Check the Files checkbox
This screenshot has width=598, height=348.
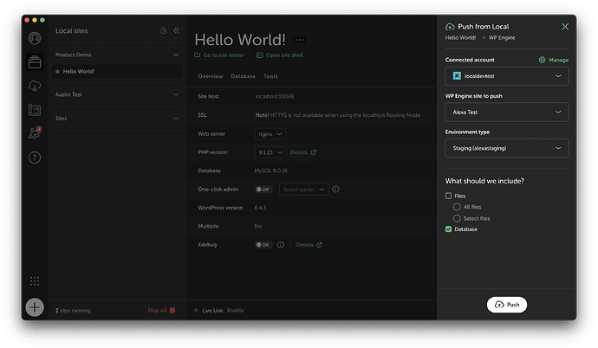pyautogui.click(x=449, y=196)
